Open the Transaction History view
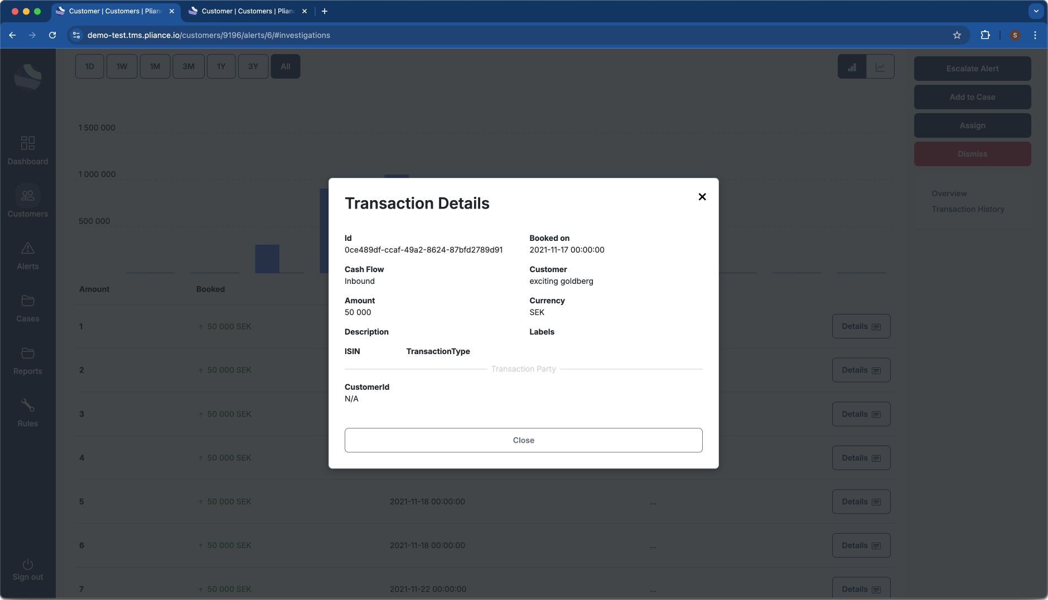The width and height of the screenshot is (1048, 600). click(x=967, y=209)
